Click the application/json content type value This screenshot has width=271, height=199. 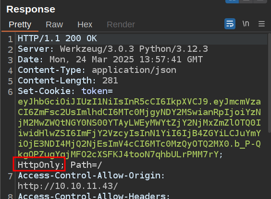click(x=134, y=70)
